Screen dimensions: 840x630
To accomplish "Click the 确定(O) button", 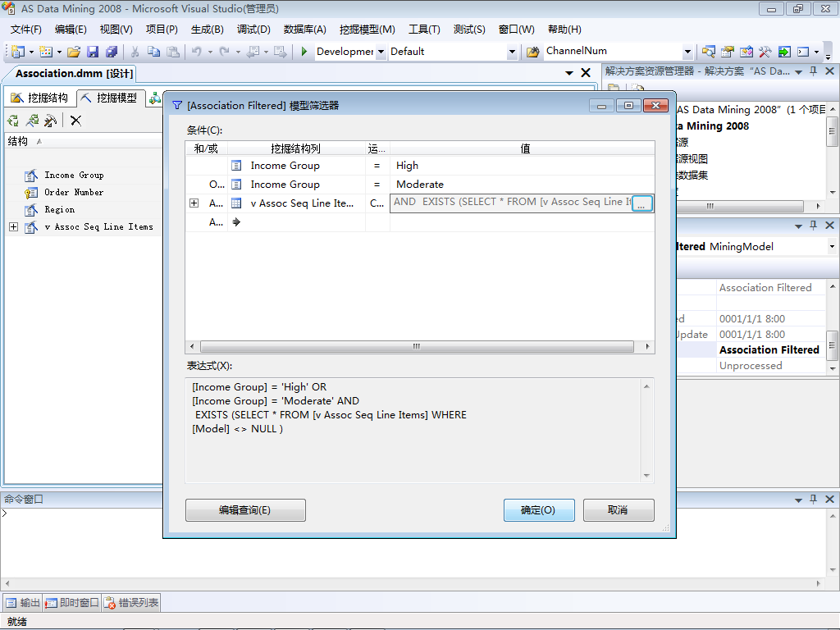I will [x=538, y=510].
